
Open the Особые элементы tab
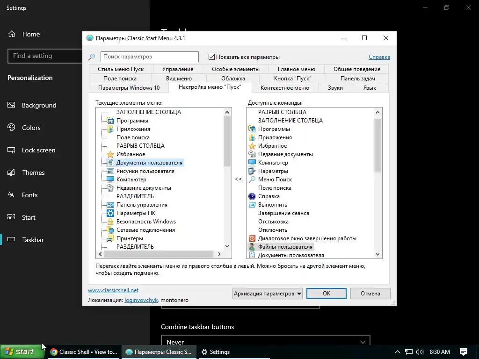coord(236,69)
